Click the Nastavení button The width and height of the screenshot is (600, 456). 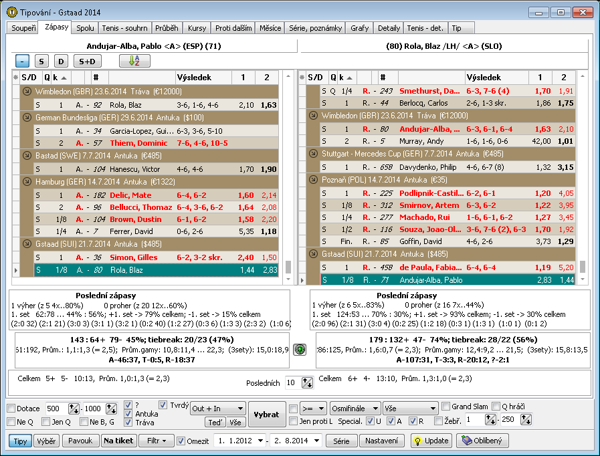(x=381, y=441)
